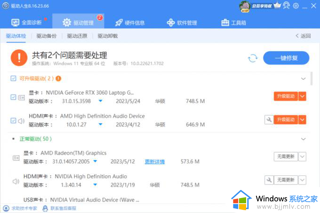
Task: Open version dropdown for 1.3.40.14
Action: [95, 185]
